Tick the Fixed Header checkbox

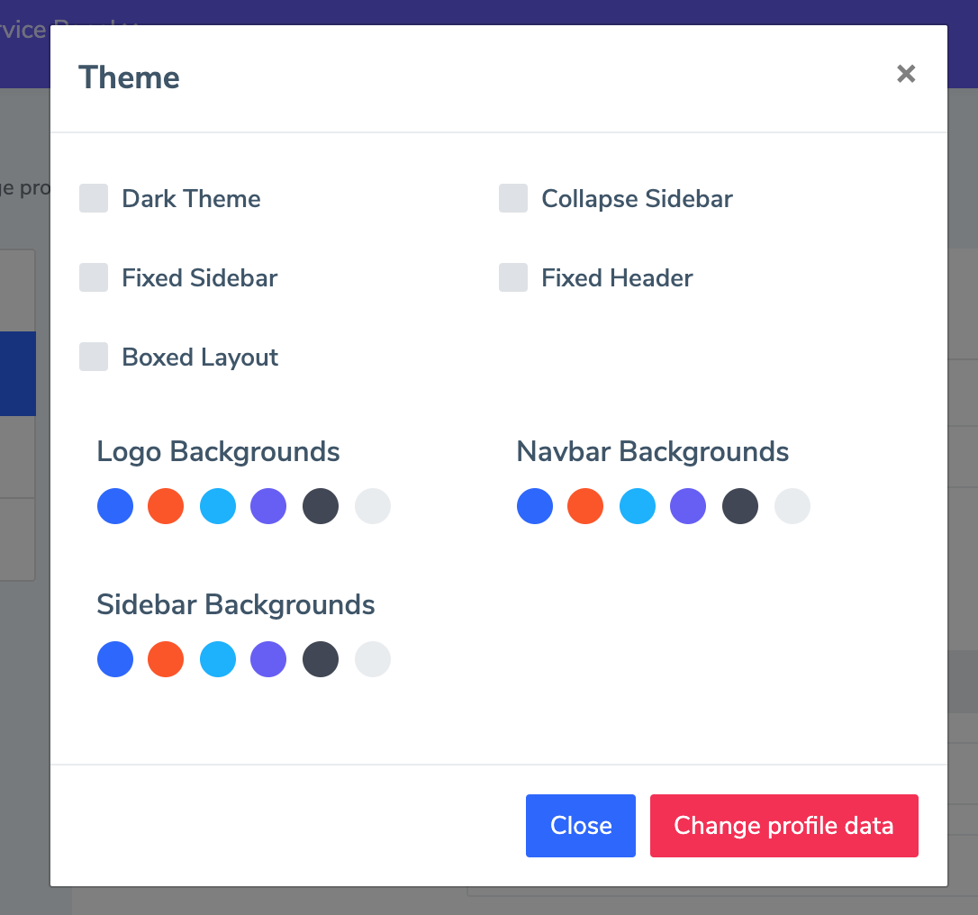(x=513, y=277)
